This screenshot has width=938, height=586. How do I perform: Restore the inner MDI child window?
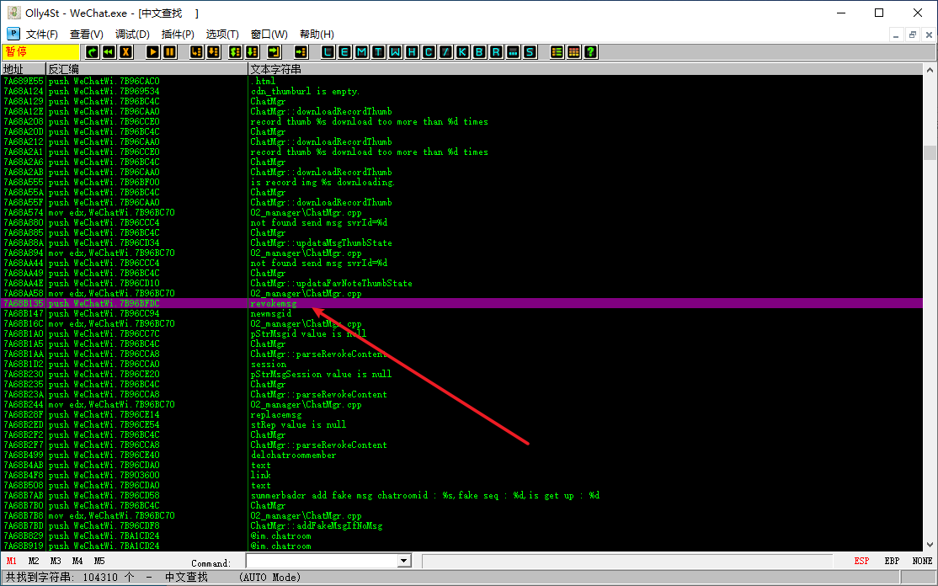[912, 35]
